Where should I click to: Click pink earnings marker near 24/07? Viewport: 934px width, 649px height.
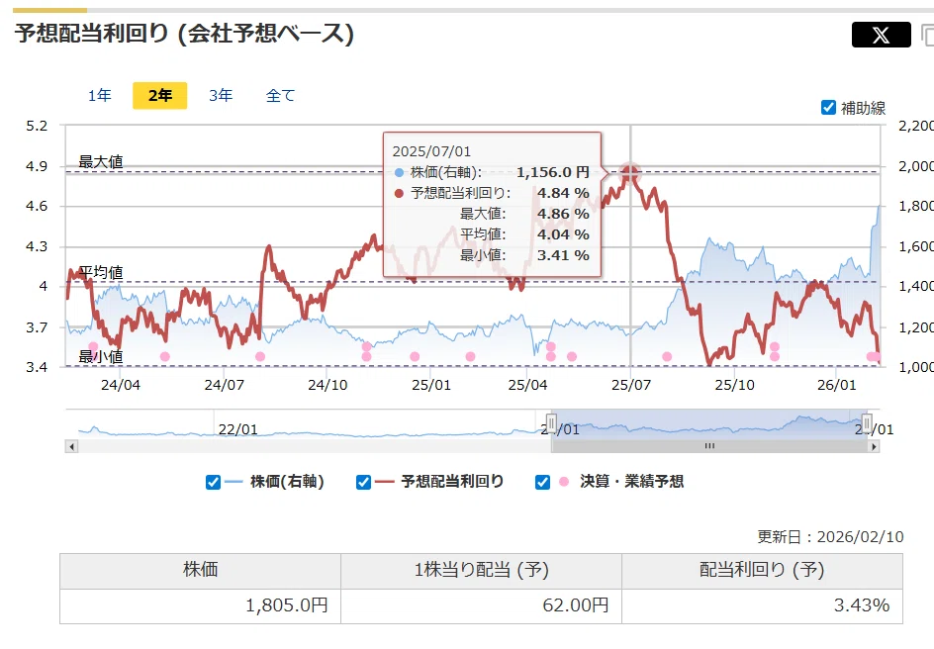point(259,356)
